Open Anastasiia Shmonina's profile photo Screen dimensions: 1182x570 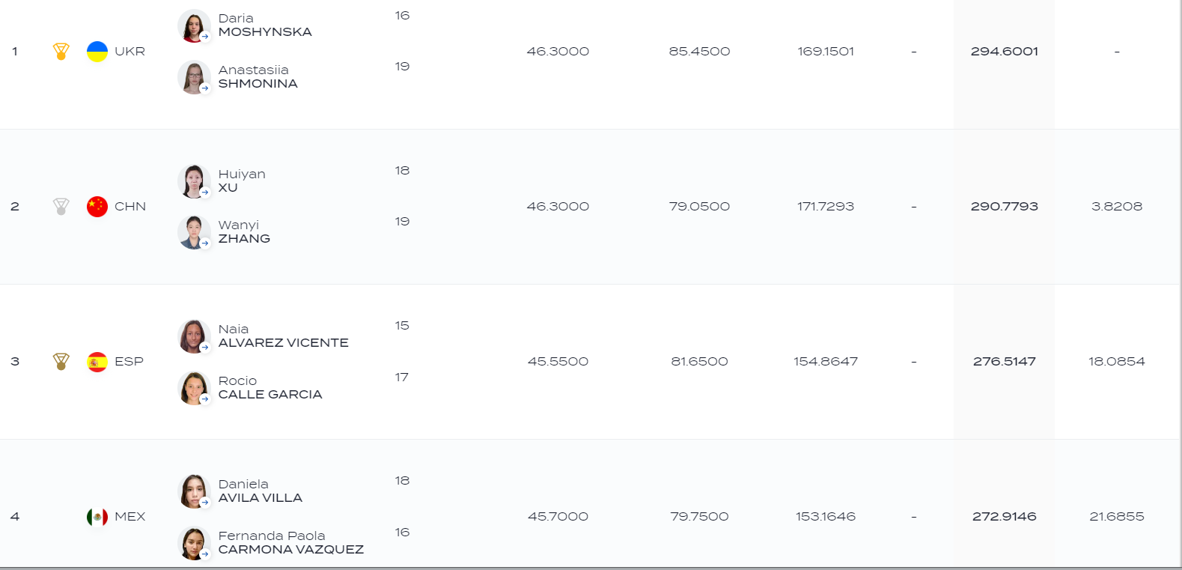(x=194, y=77)
